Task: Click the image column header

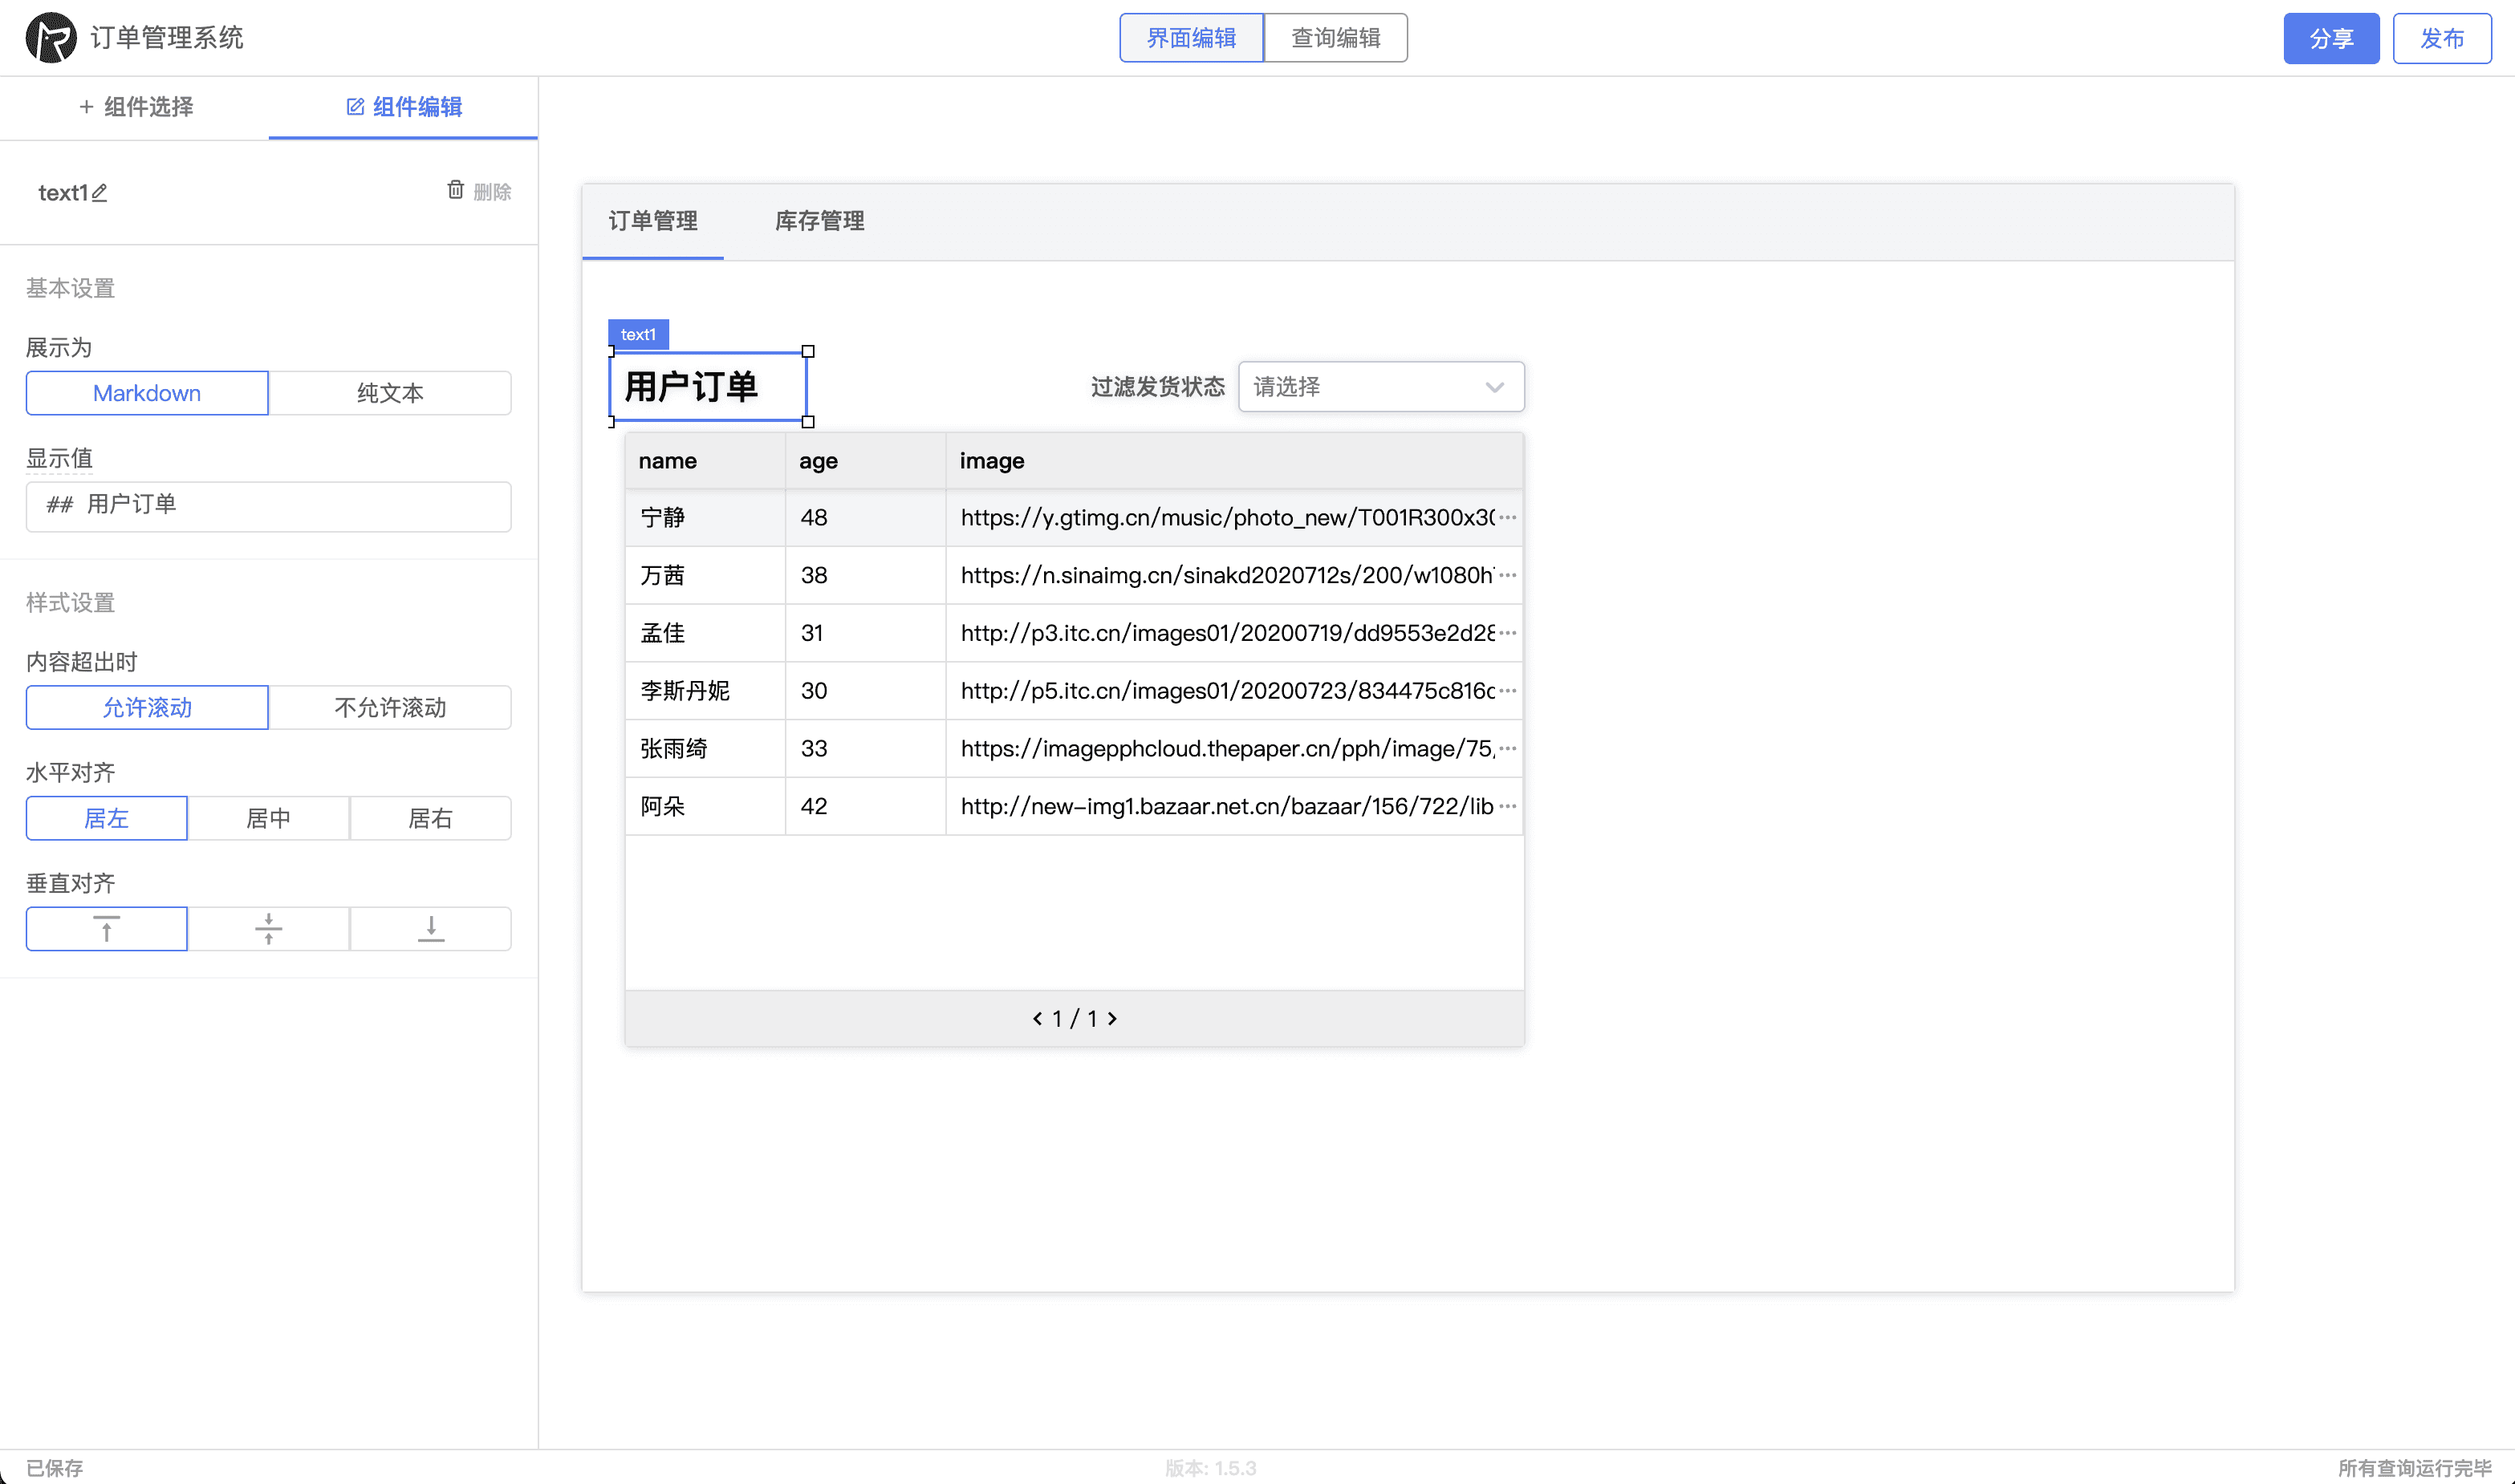Action: click(1234, 461)
